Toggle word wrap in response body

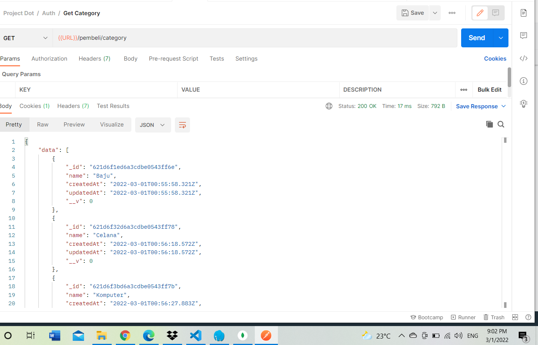182,125
